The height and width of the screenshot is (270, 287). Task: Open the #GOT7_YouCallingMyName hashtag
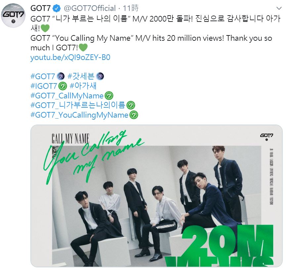(x=79, y=115)
